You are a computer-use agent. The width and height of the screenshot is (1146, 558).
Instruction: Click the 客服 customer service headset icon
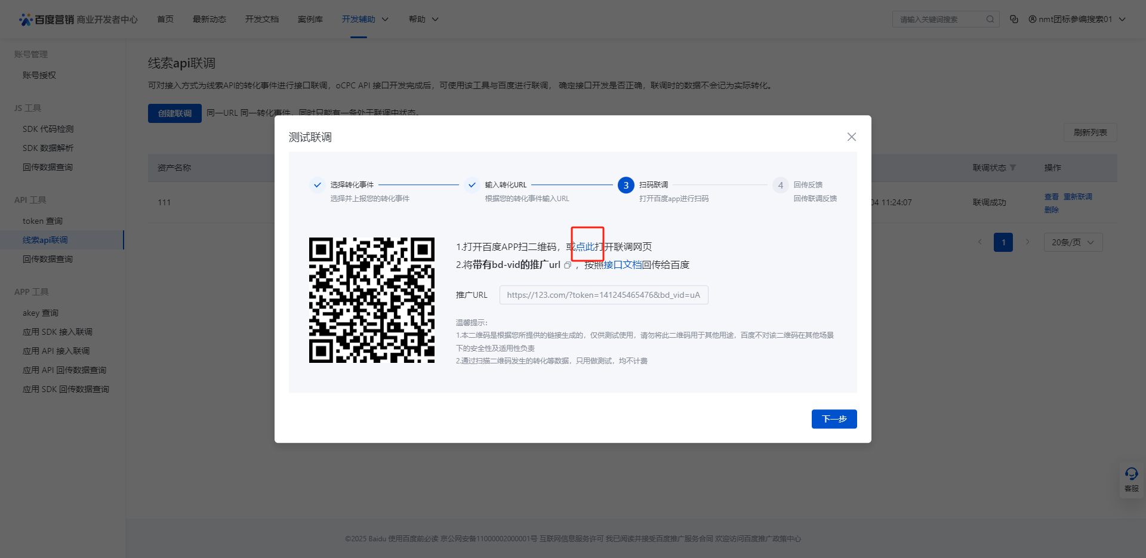pyautogui.click(x=1131, y=474)
